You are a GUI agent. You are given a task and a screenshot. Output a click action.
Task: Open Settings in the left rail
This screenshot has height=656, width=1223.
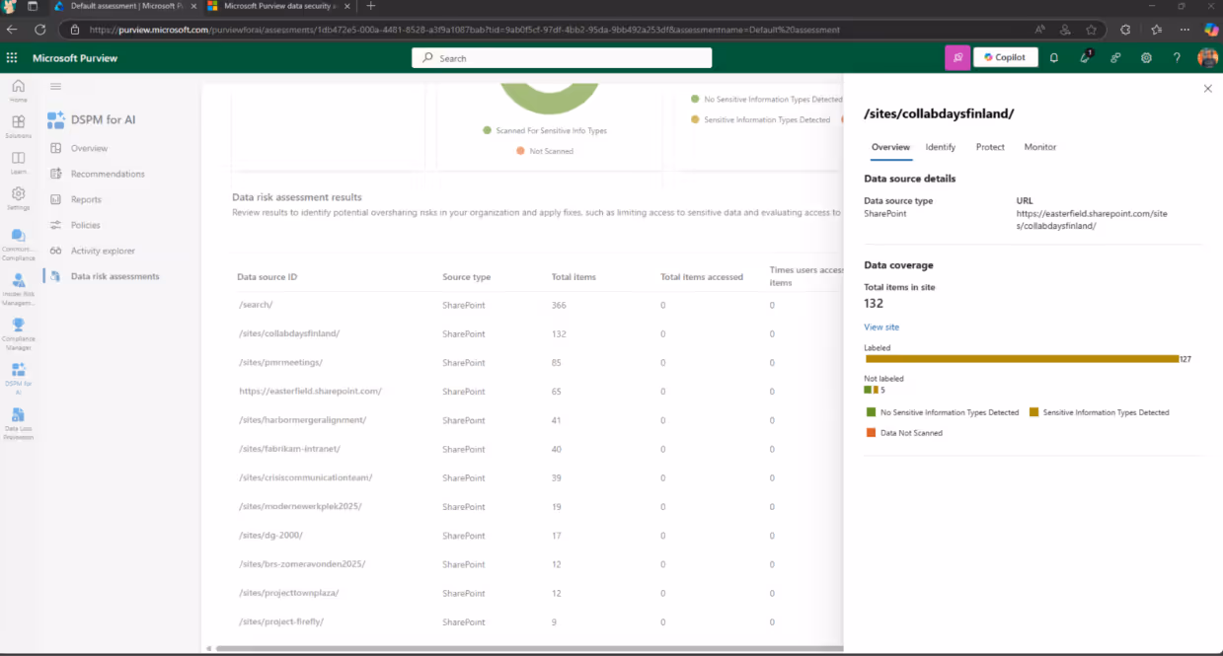coord(18,198)
